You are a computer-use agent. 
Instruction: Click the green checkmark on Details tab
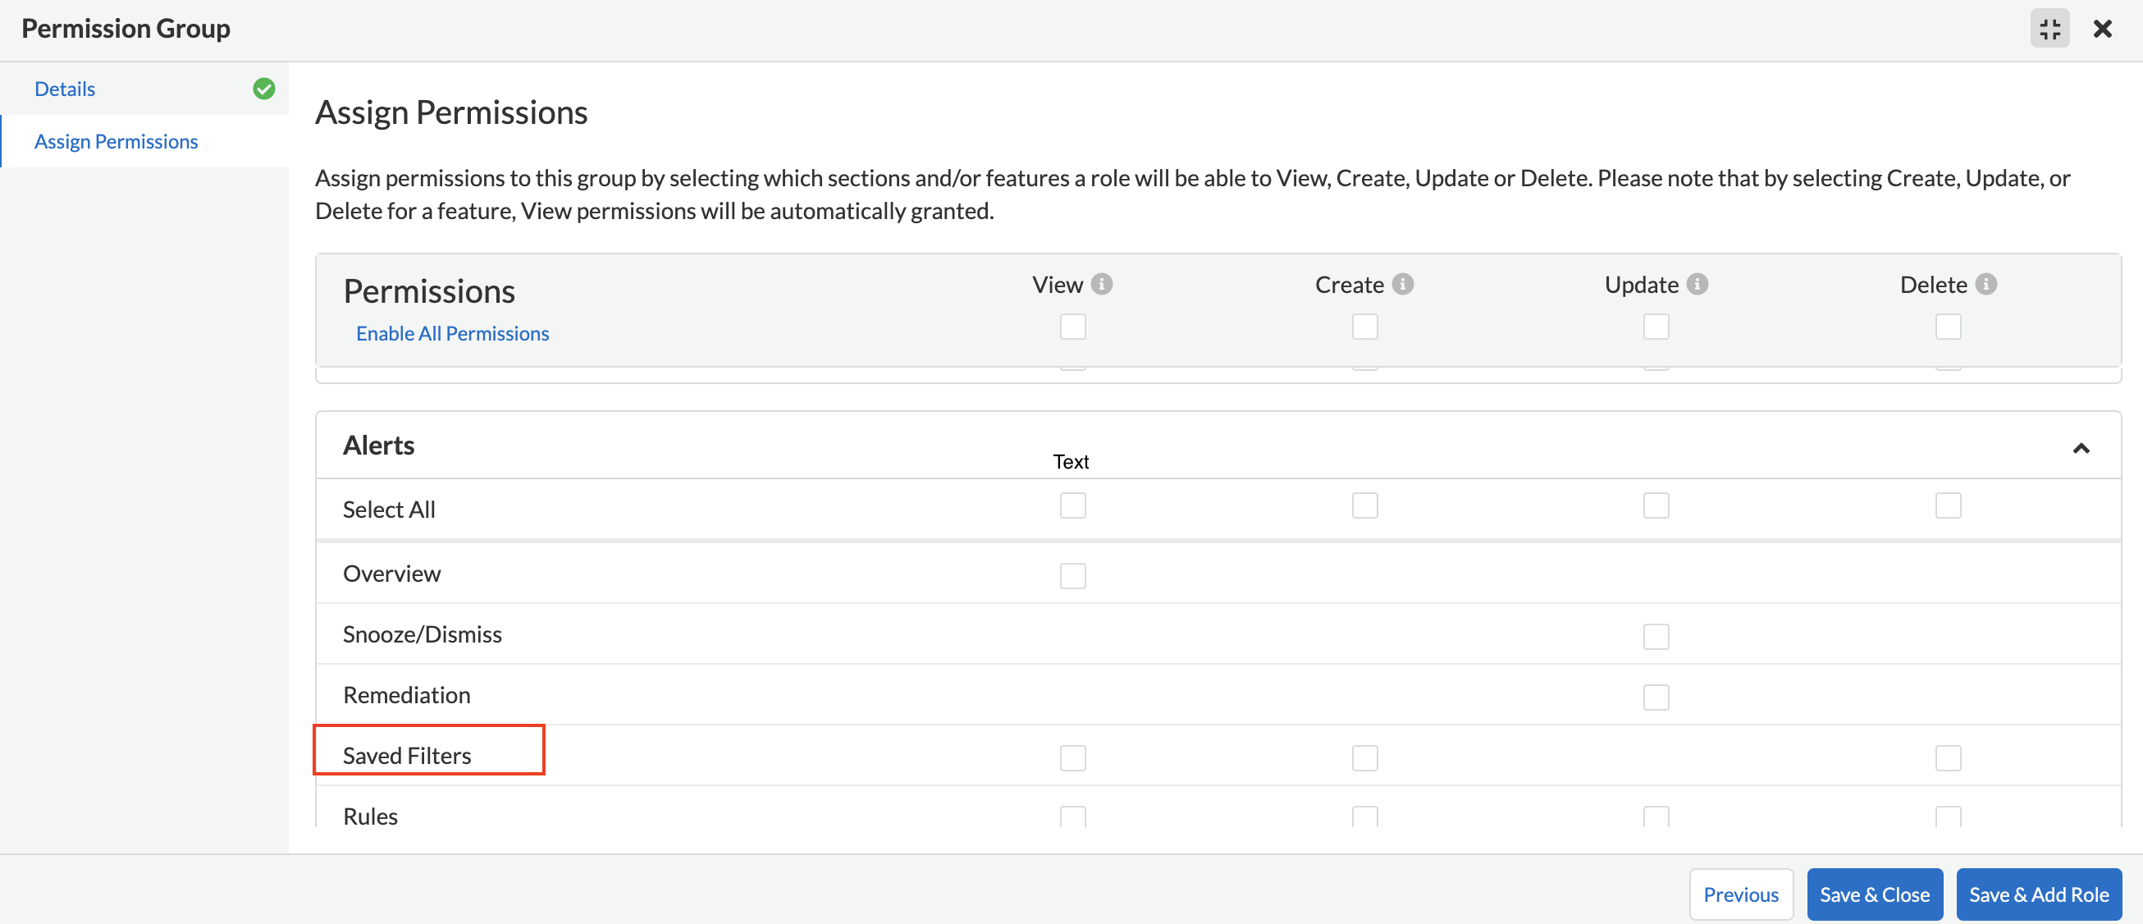click(264, 88)
